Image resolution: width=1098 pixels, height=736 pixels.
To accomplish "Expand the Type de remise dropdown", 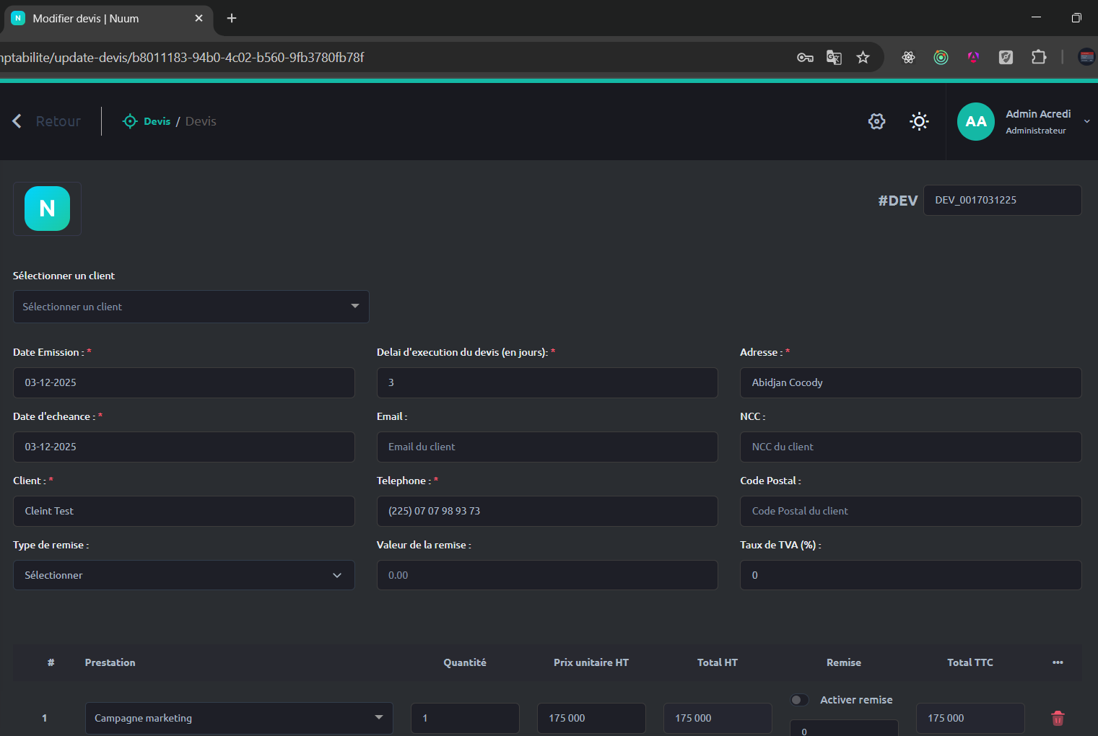I will 183,575.
